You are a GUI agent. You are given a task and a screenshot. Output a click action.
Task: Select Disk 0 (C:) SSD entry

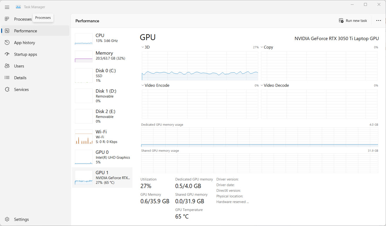[102, 76]
